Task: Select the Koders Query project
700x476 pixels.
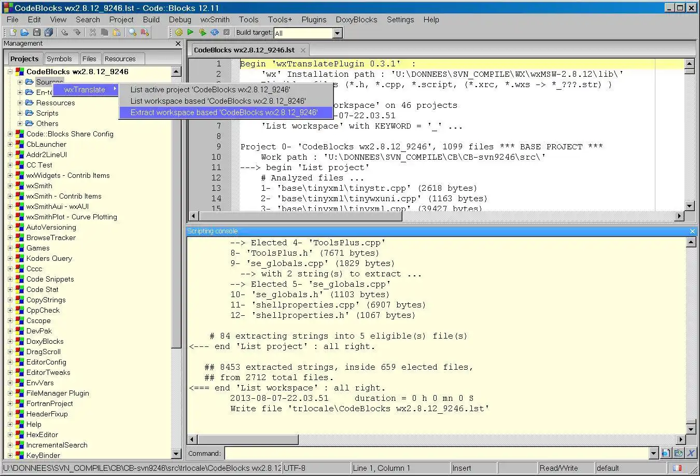Action: (49, 258)
